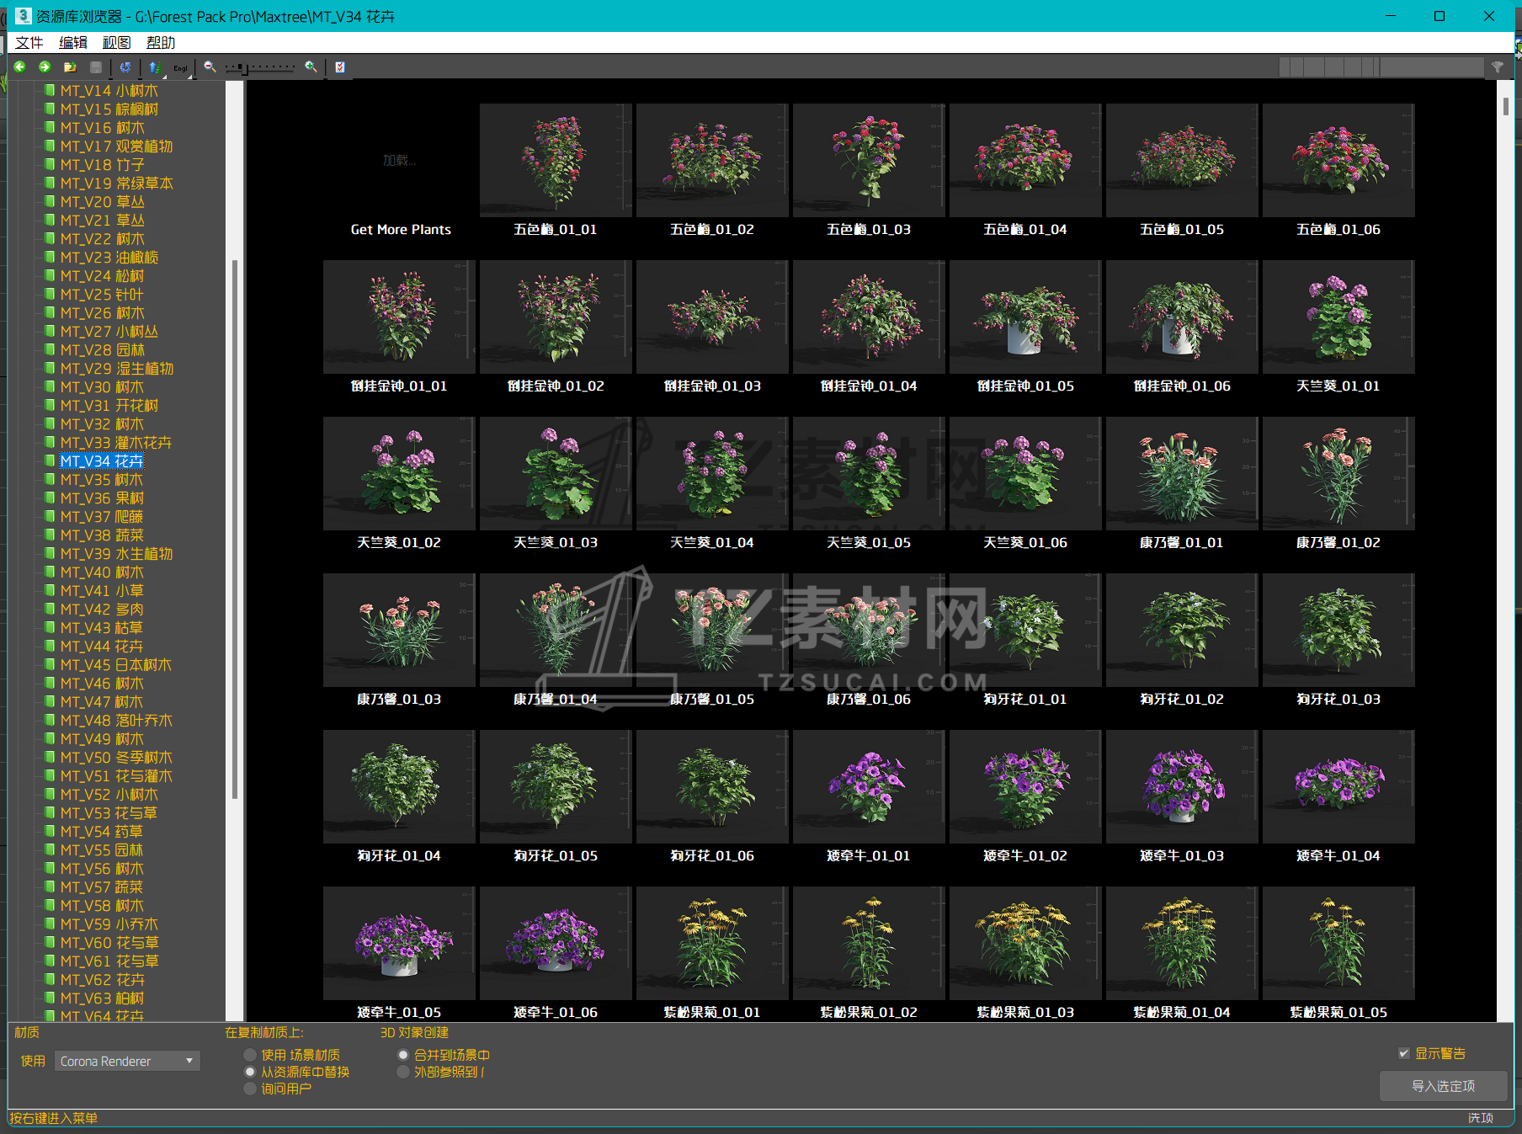Click the green icon beside MT_V61 花与草
Image resolution: width=1522 pixels, height=1134 pixels.
(x=50, y=961)
